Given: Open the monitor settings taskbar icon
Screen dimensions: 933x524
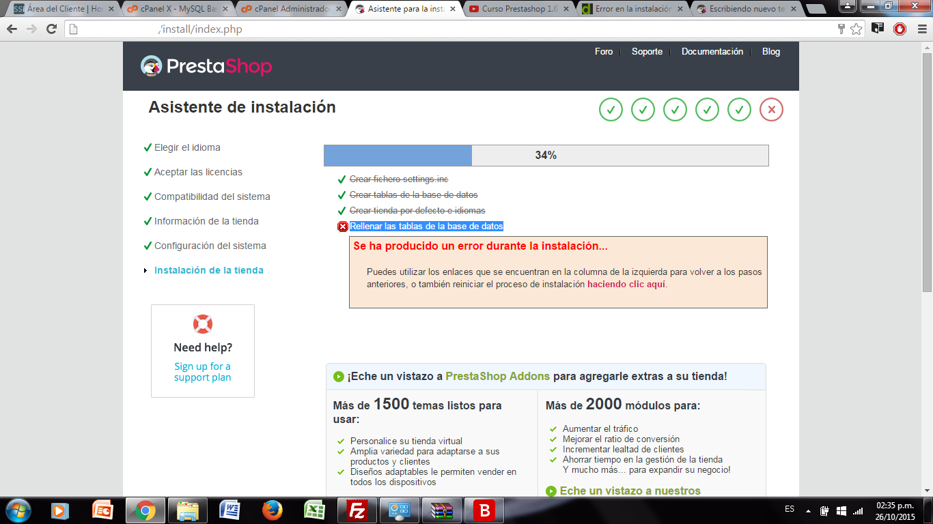Looking at the screenshot, I should coord(399,510).
